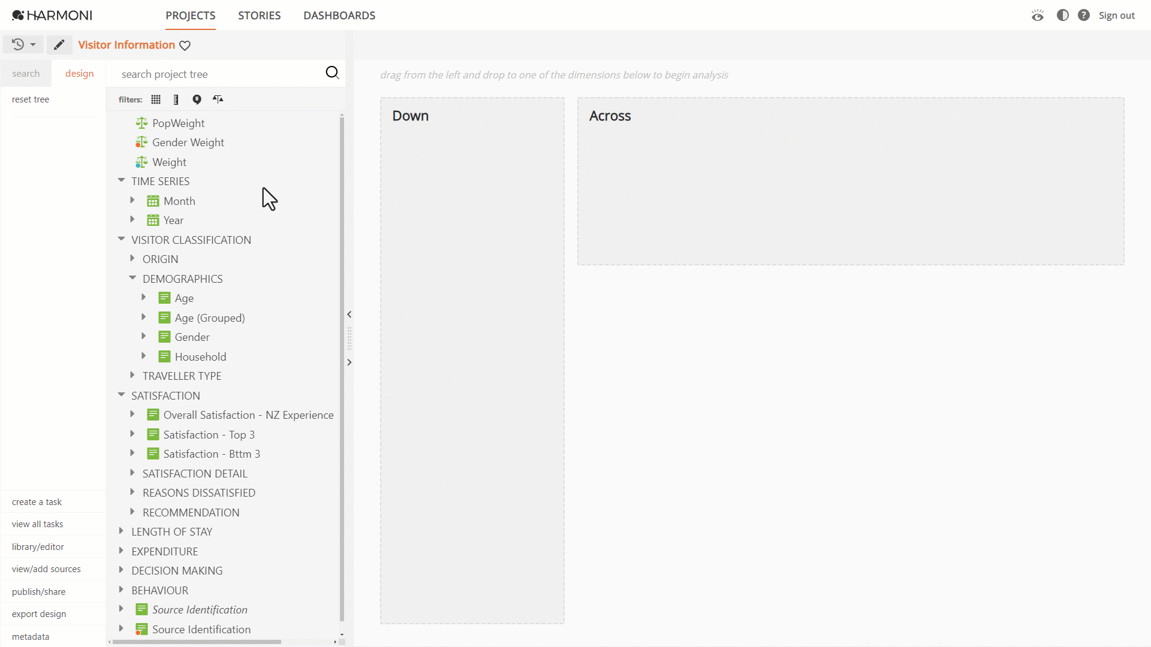Viewport: 1151px width, 647px height.
Task: Collapse tree panel with left chevron
Action: pos(349,315)
